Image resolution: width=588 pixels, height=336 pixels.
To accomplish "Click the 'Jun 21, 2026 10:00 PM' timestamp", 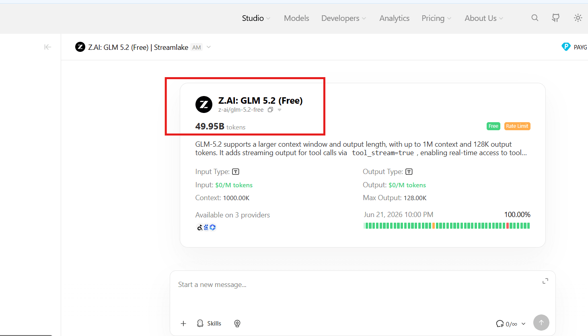I will point(399,215).
